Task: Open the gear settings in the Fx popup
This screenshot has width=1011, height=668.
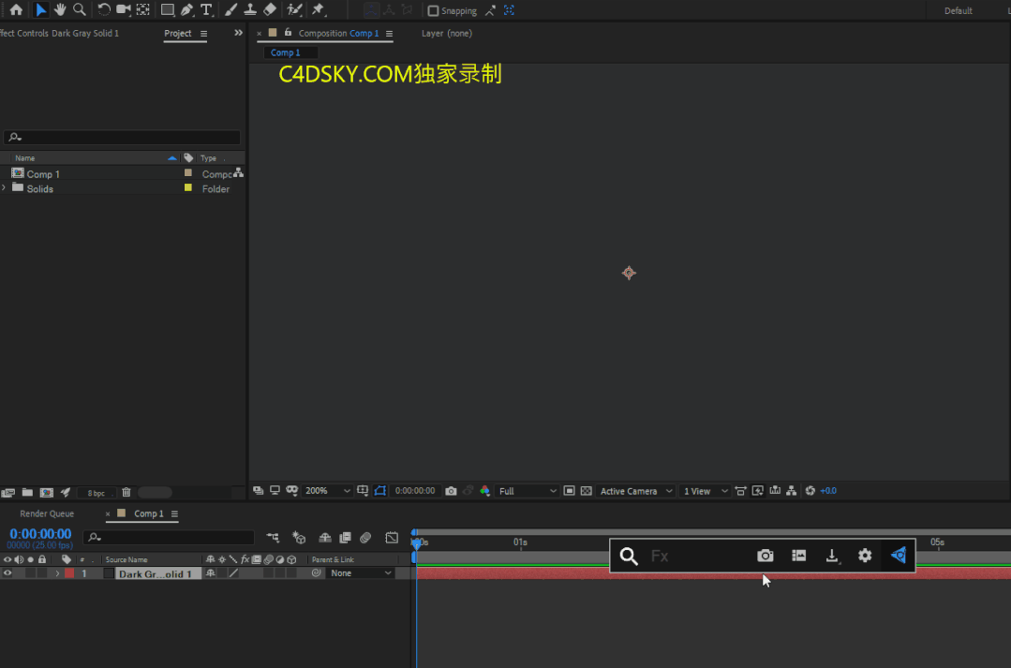Action: (x=865, y=556)
